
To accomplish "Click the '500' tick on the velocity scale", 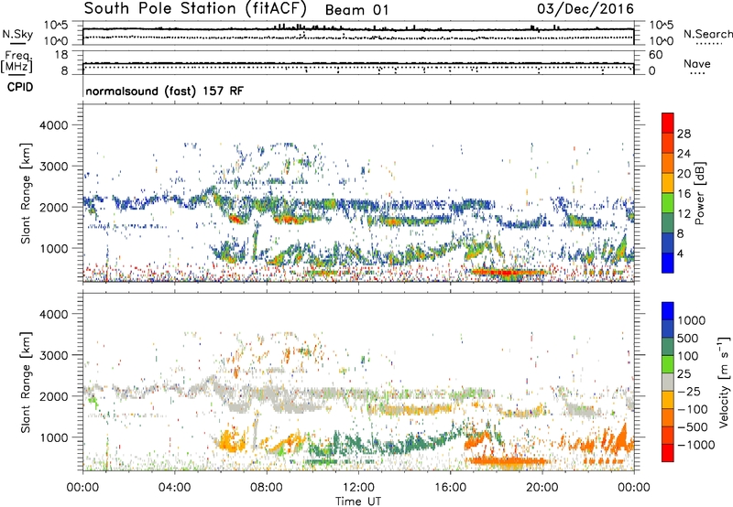I will tap(688, 338).
